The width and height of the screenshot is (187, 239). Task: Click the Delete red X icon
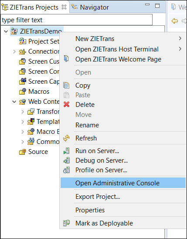(x=67, y=105)
